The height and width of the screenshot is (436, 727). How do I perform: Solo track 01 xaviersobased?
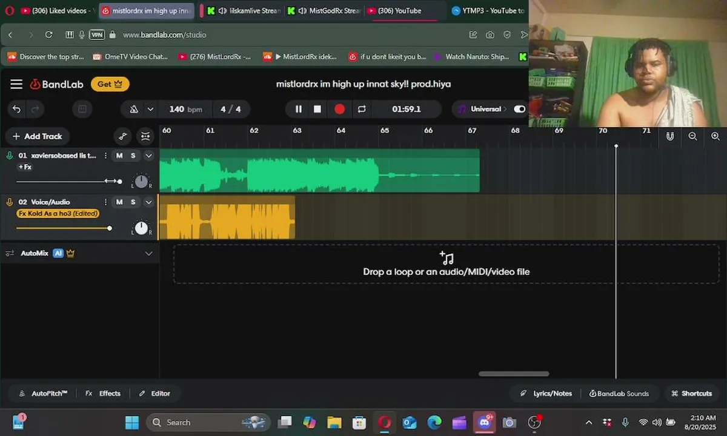tap(133, 156)
